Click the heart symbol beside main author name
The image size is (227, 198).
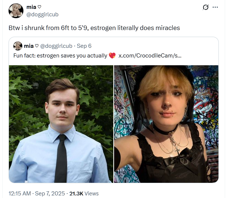[x=39, y=7]
